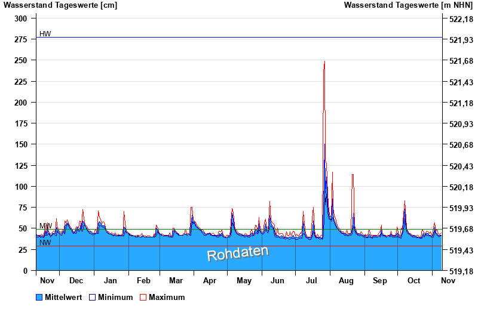Click the Jan month axis label
This screenshot has height=328, width=478.
tap(110, 280)
